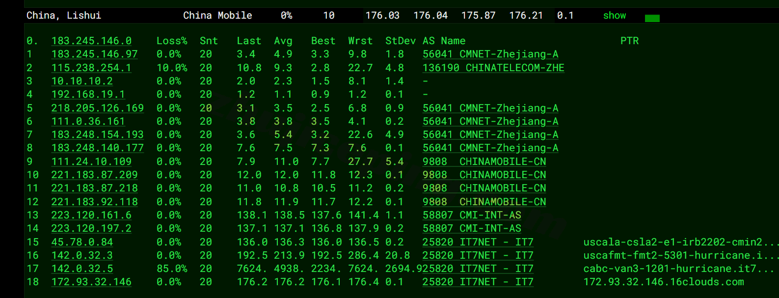Click the '176.03' latency value in summary row
This screenshot has width=779, height=298.
pyautogui.click(x=382, y=16)
